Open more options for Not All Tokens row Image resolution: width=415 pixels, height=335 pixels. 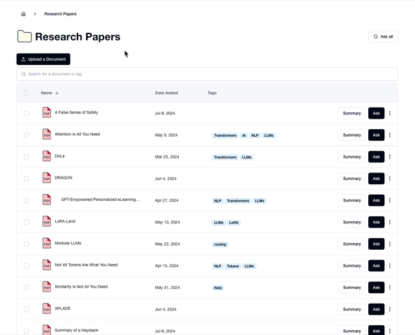pos(390,266)
